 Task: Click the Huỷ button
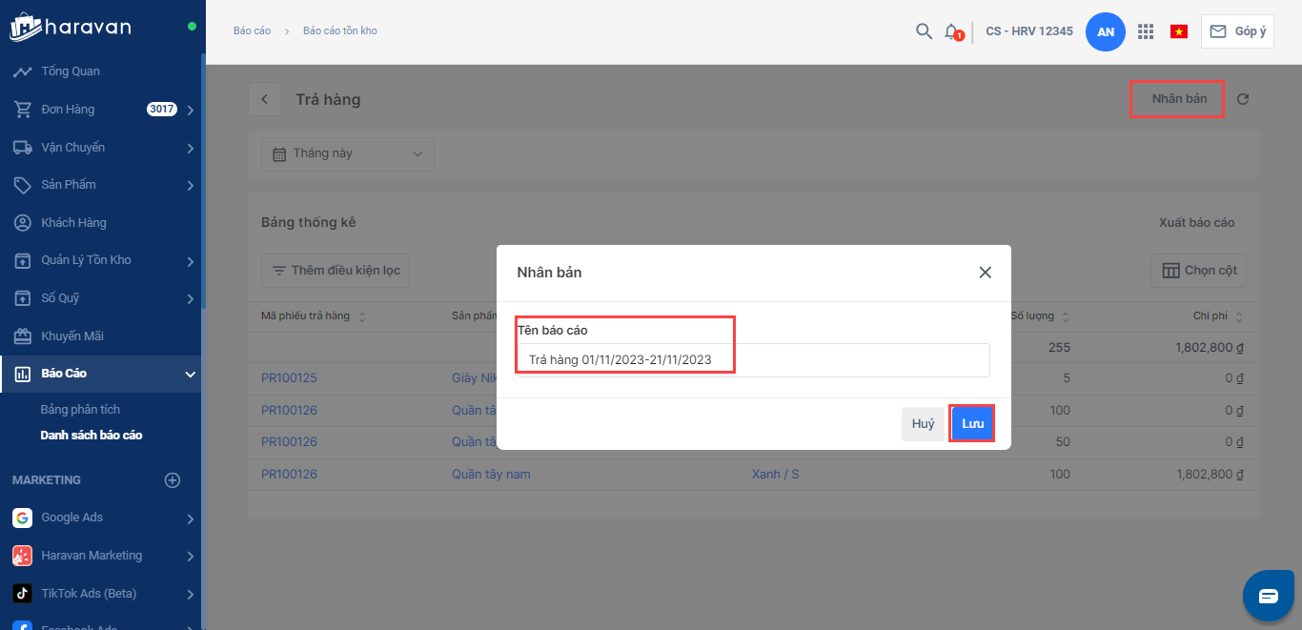click(x=923, y=424)
